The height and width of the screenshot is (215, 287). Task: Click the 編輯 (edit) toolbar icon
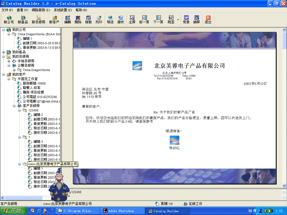click(68, 20)
